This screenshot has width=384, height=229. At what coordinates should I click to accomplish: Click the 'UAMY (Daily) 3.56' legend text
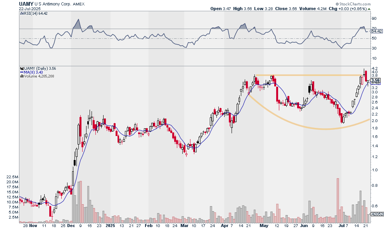tap(40, 69)
